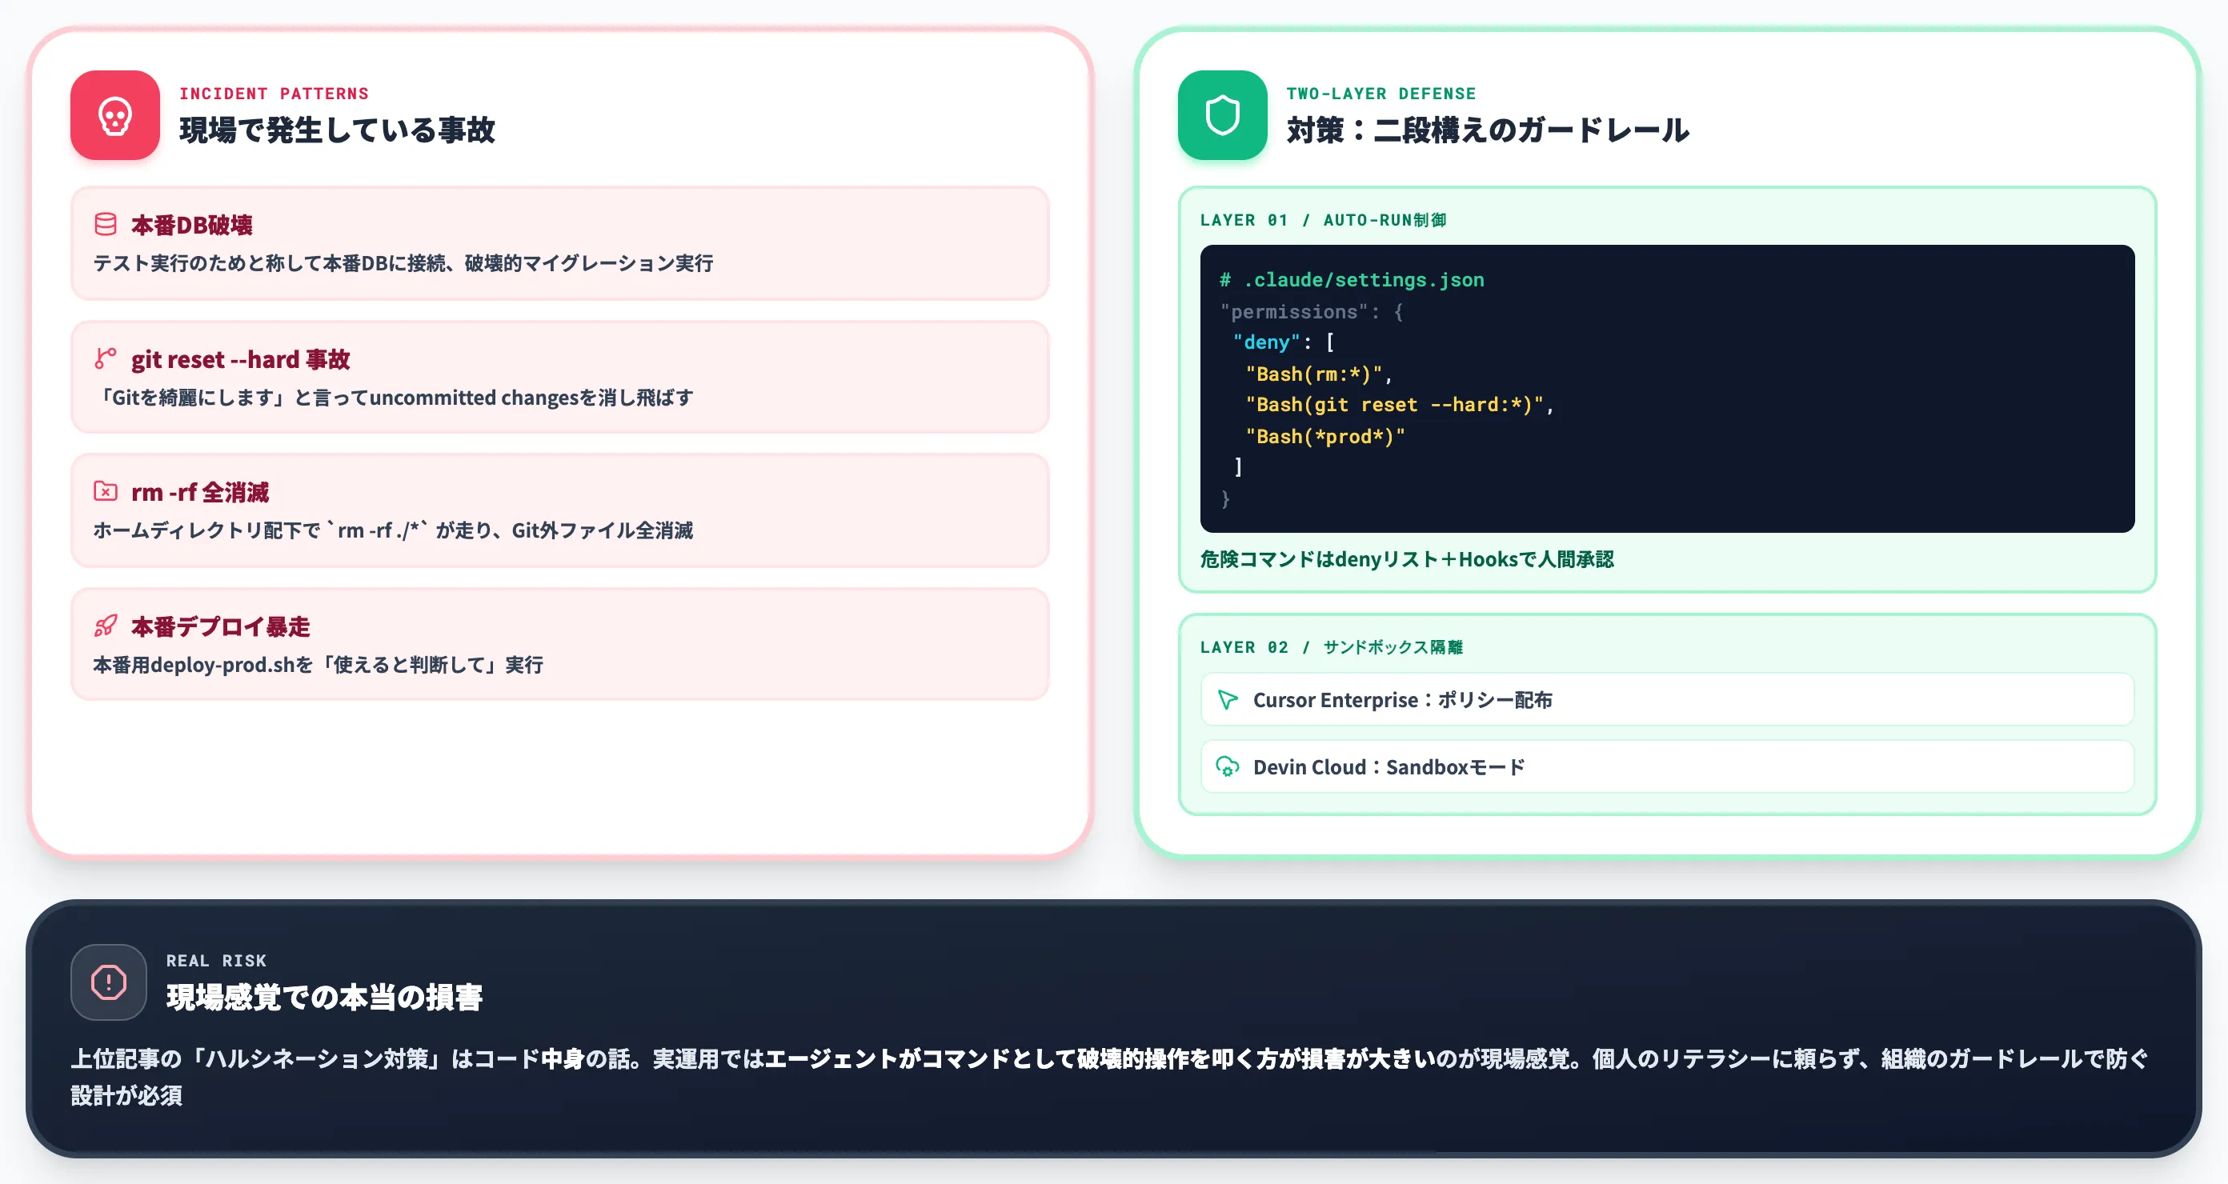Image resolution: width=2228 pixels, height=1184 pixels.
Task: Click the paragraph starting 上位記事の「ハルシネーション対策」
Action: [1110, 1077]
